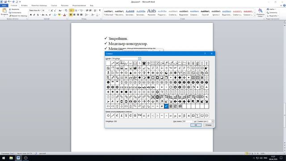Pick the sigma symbol in recent symbols
Image resolution: width=286 pixels, height=161 pixels.
[198, 115]
